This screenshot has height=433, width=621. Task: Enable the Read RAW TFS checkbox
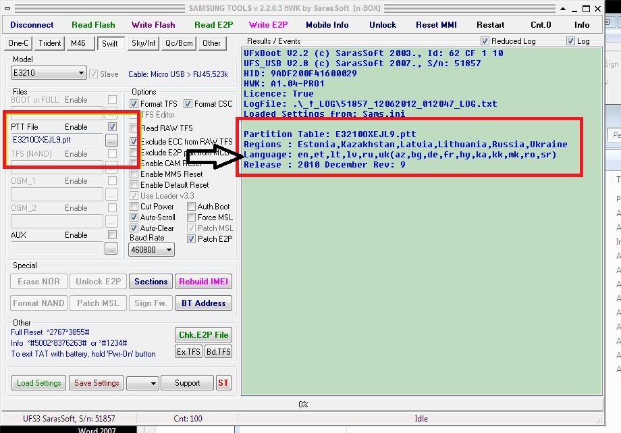(x=134, y=128)
